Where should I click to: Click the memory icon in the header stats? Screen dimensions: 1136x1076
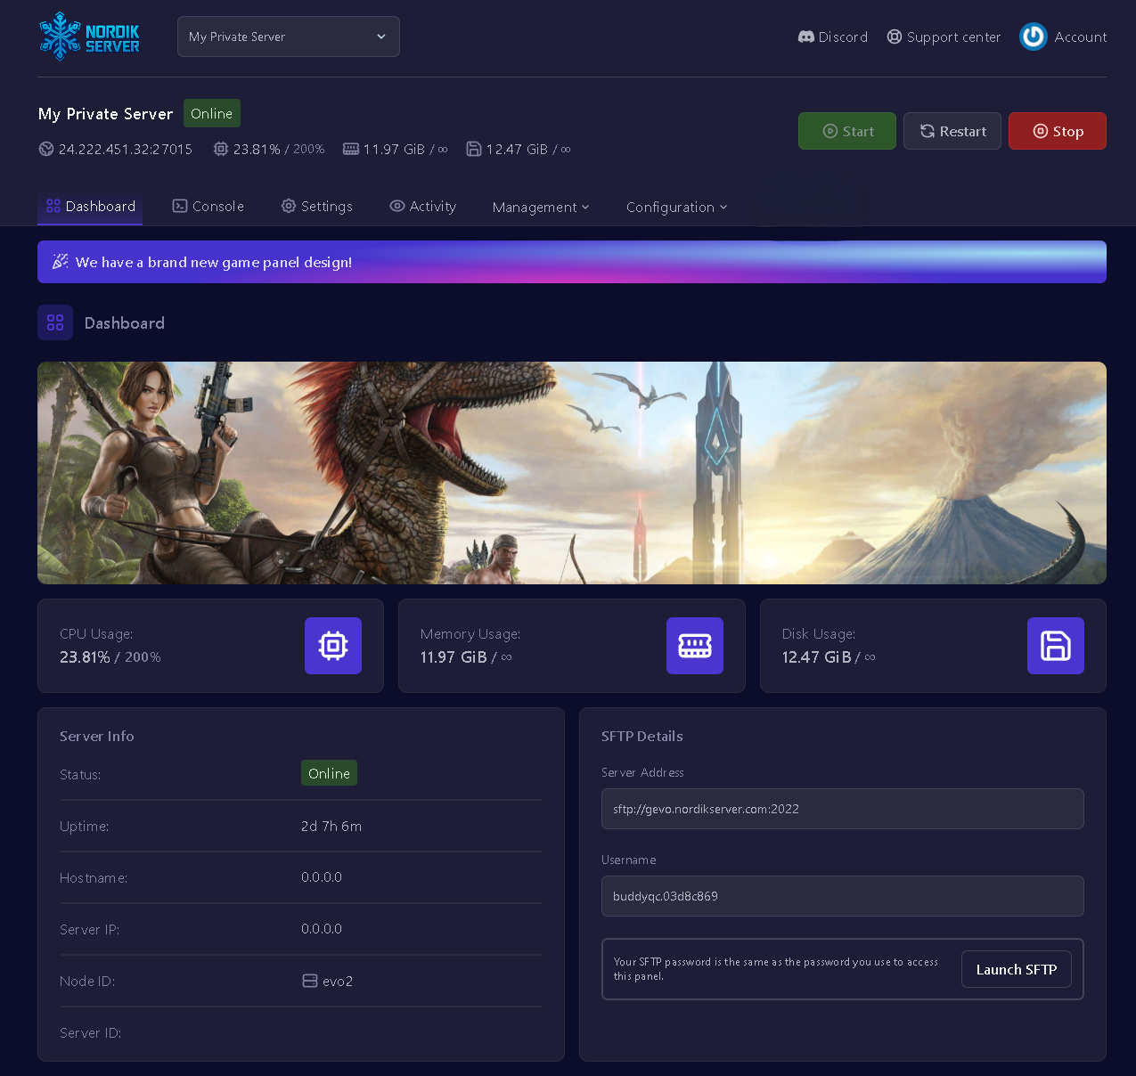coord(351,149)
